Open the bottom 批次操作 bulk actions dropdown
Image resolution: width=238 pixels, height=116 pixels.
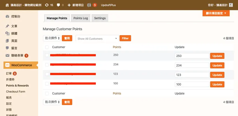click(52, 102)
